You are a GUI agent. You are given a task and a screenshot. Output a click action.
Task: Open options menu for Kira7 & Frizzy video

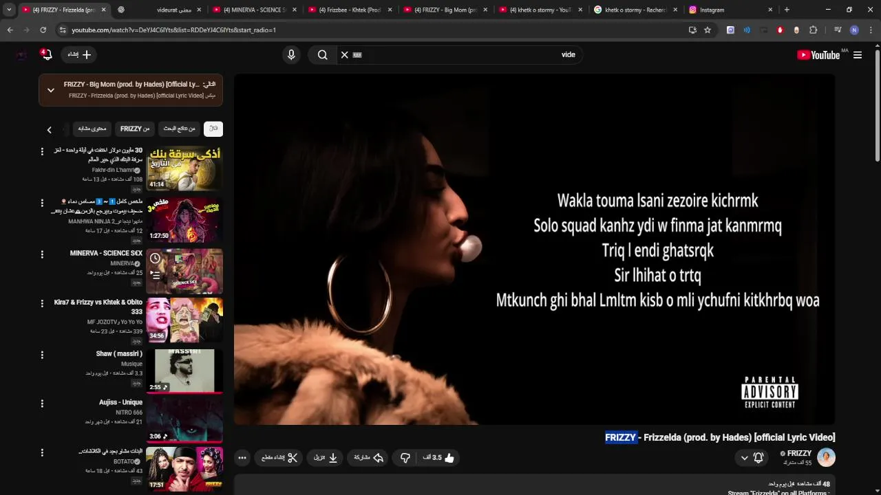click(42, 304)
